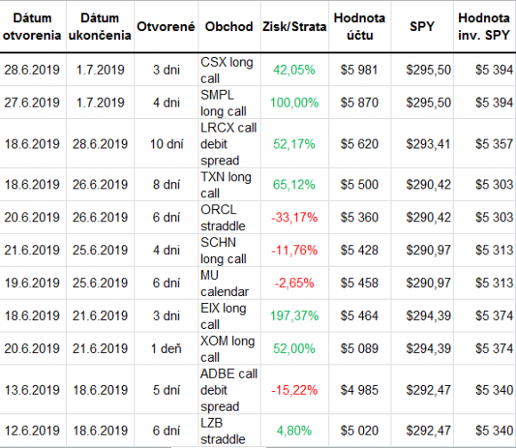The height and width of the screenshot is (448, 516).
Task: Select the $293,41 SPY price cell
Action: coord(422,144)
